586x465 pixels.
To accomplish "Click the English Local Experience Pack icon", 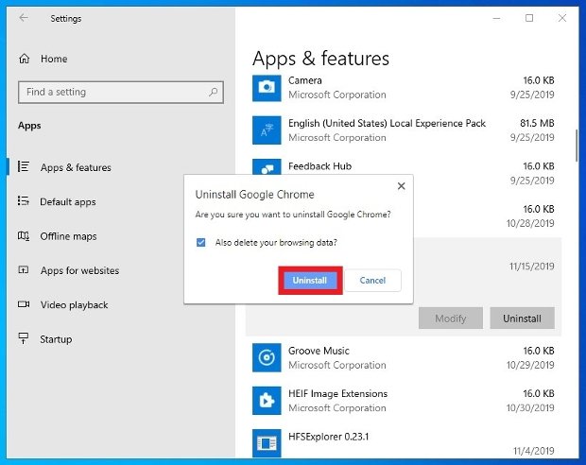I will click(x=267, y=130).
